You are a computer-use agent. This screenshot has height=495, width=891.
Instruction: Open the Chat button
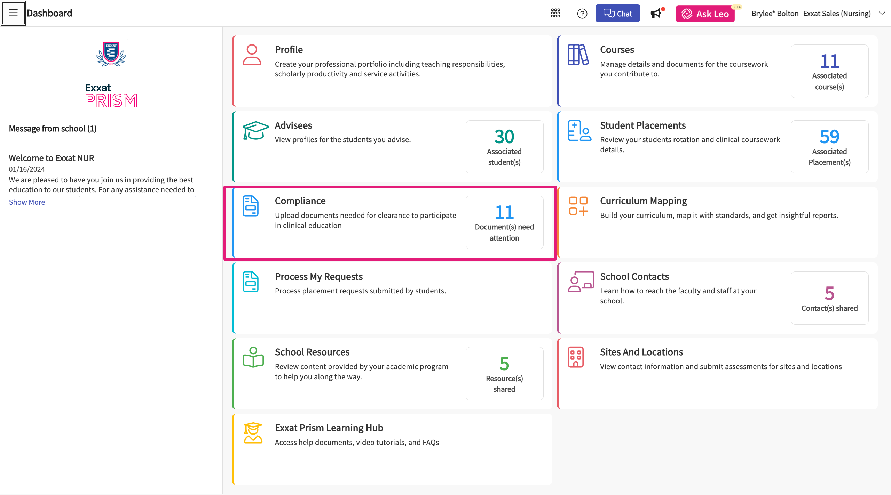[x=617, y=13]
